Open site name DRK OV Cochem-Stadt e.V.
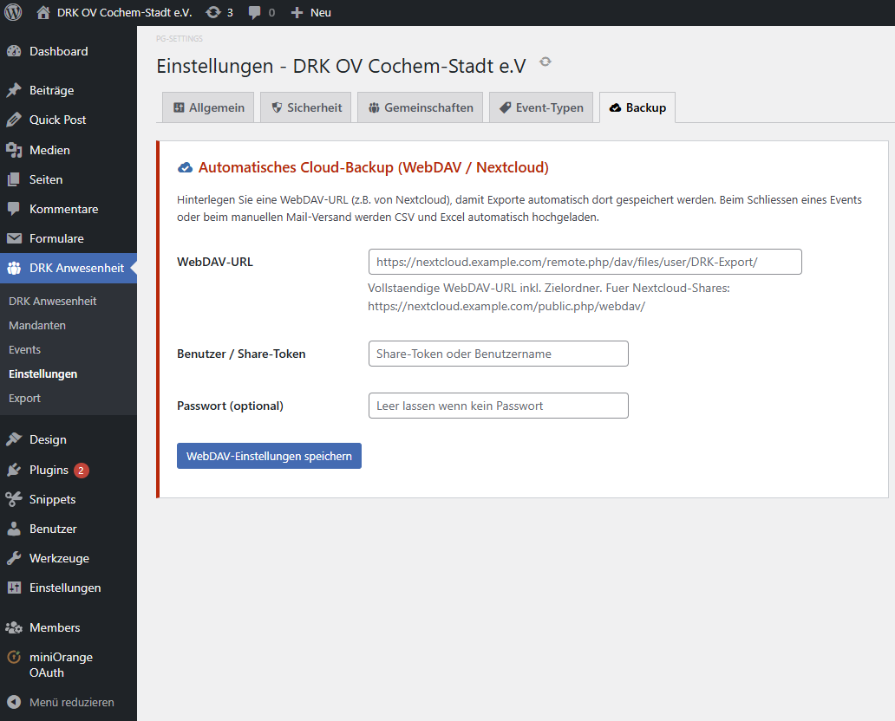Viewport: 895px width, 721px height. [x=124, y=12]
